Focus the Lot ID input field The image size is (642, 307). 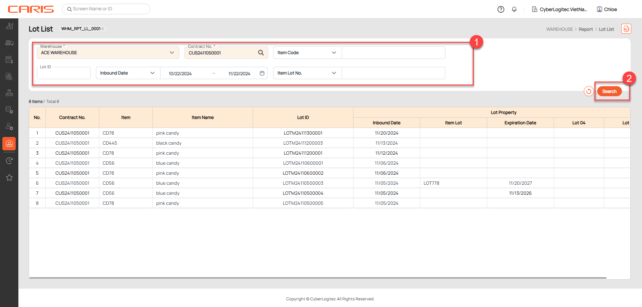[x=64, y=73]
